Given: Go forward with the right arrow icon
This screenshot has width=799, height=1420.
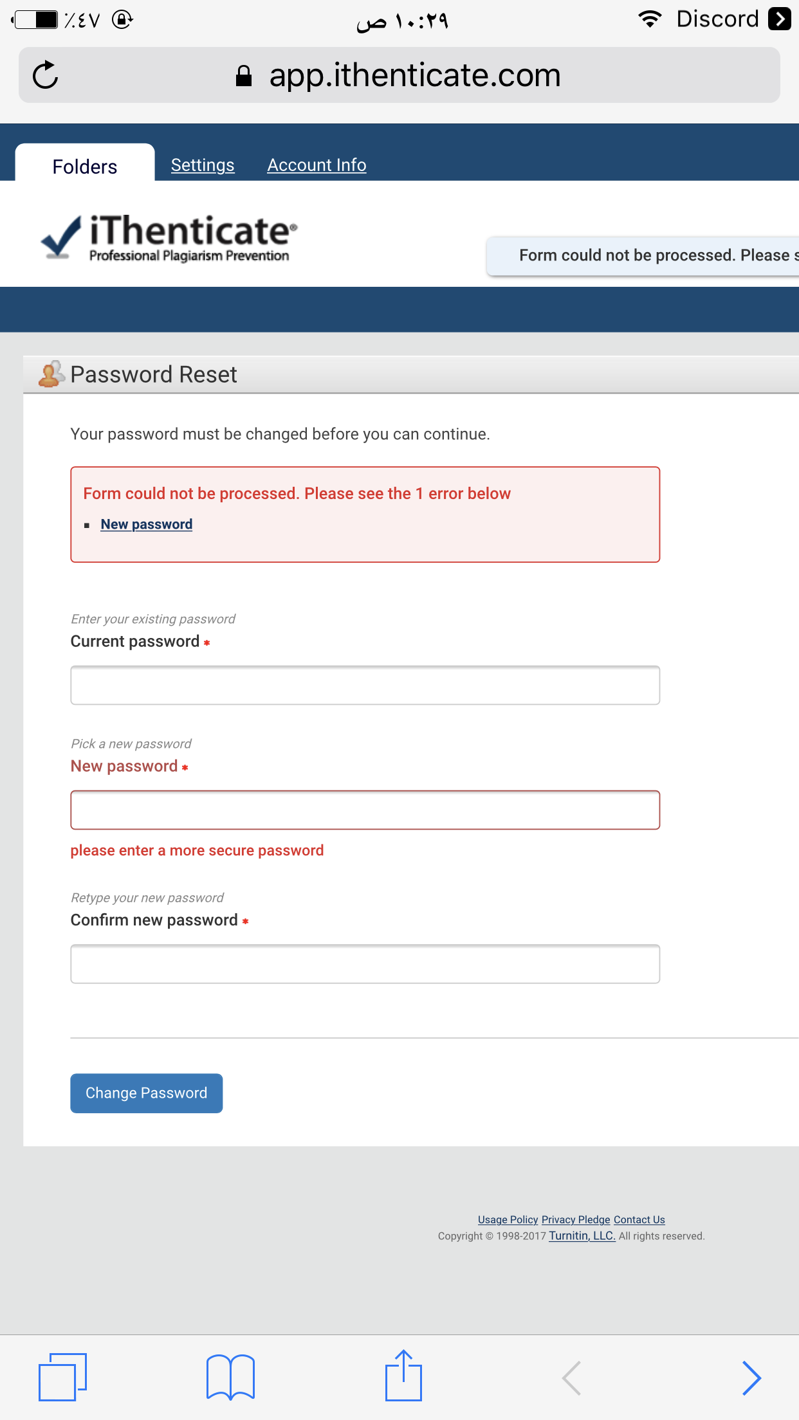Looking at the screenshot, I should click(x=751, y=1378).
